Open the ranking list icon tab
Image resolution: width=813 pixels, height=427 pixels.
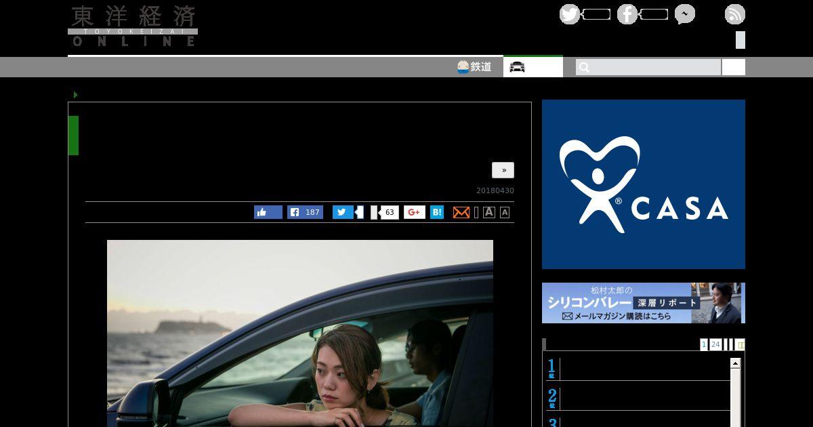[740, 344]
